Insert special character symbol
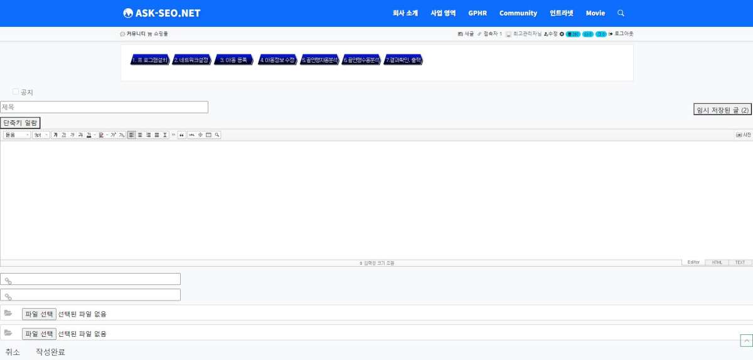753x360 pixels. point(200,135)
